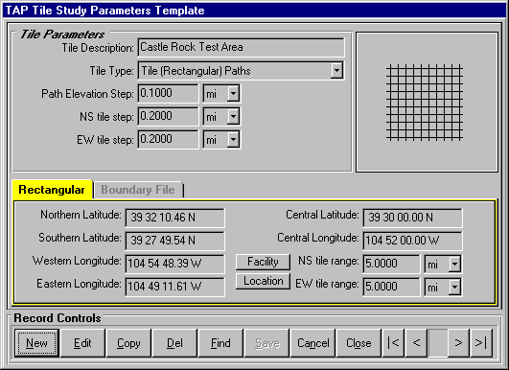
Task: Go to previous record with < button
Action: tap(416, 343)
